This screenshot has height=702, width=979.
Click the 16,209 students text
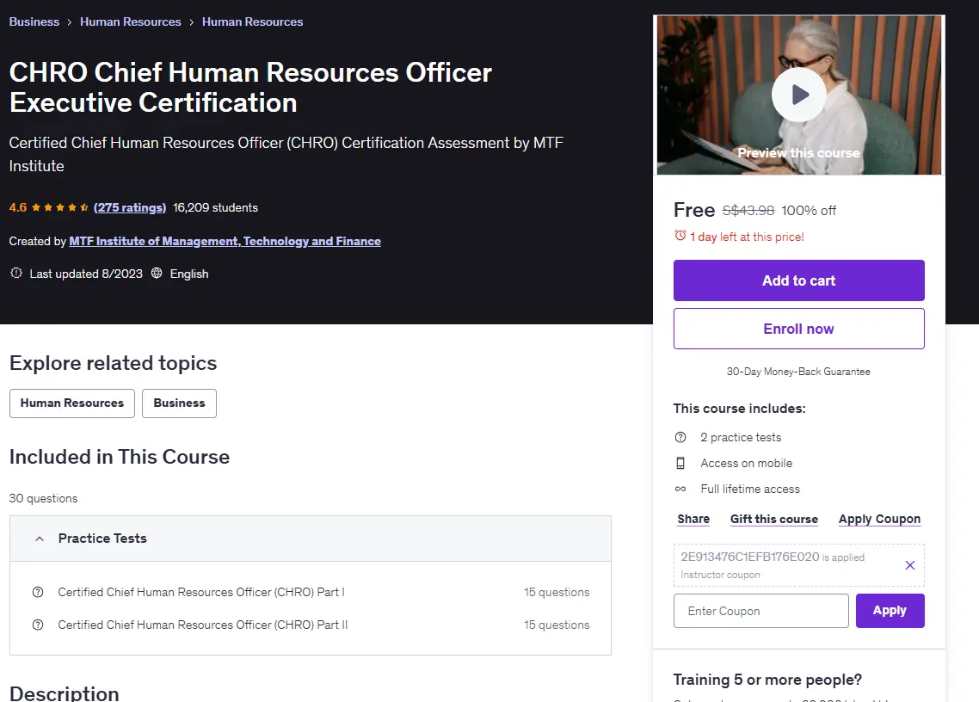(215, 207)
